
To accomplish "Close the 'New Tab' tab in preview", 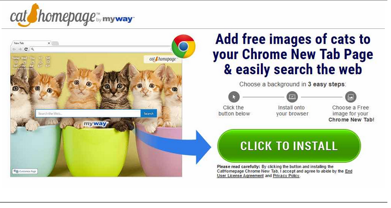I will (49, 43).
